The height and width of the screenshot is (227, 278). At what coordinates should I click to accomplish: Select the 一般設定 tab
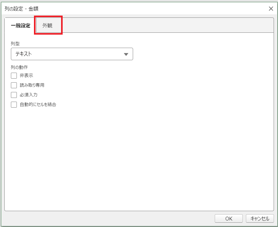20,25
